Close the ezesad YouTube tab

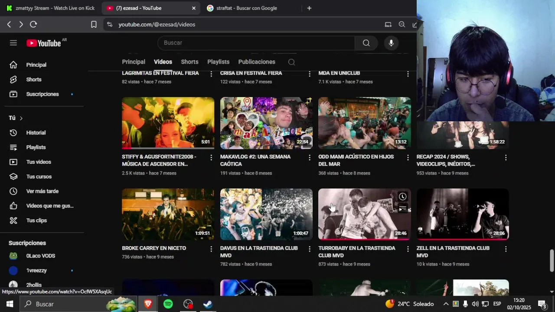pyautogui.click(x=194, y=8)
